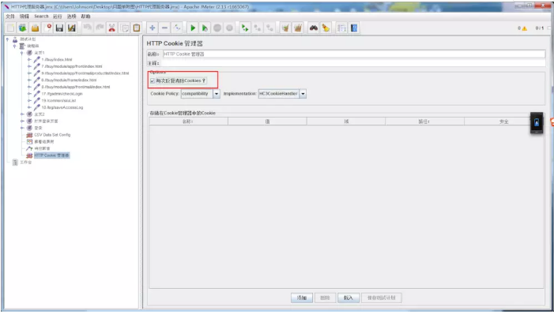Click the shutdown test icon
This screenshot has width=554, height=314.
point(229,28)
